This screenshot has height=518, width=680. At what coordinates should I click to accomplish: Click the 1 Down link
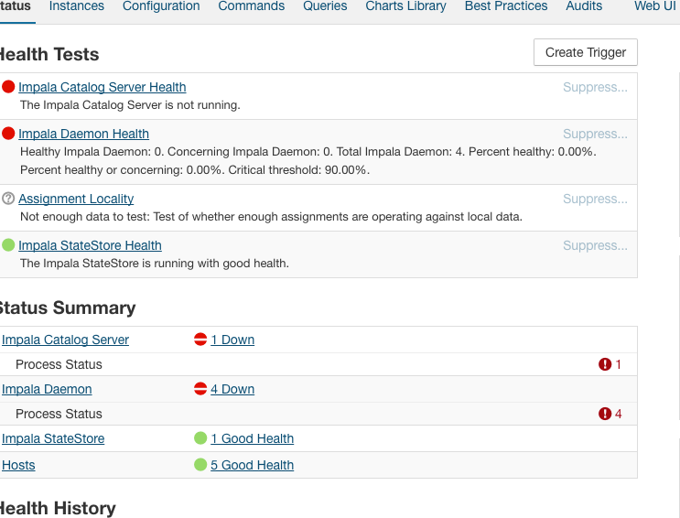232,340
